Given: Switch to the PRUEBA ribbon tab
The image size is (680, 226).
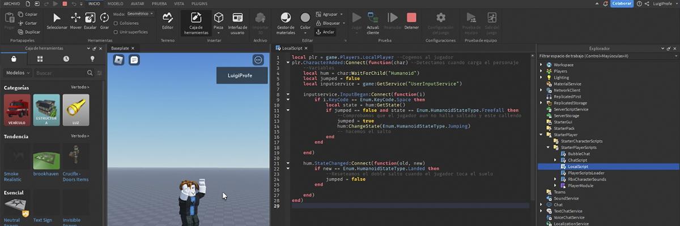Looking at the screenshot, I should coord(159,3).
